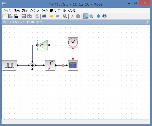The image size is (152, 126).
Task: Select the integrator block
Action: (50, 66)
